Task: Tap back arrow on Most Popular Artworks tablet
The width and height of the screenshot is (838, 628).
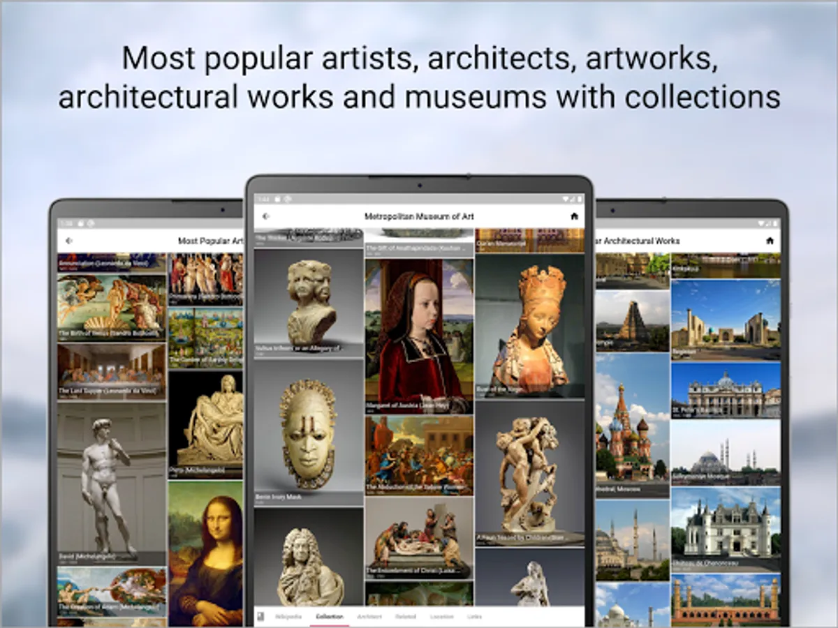Action: click(68, 241)
